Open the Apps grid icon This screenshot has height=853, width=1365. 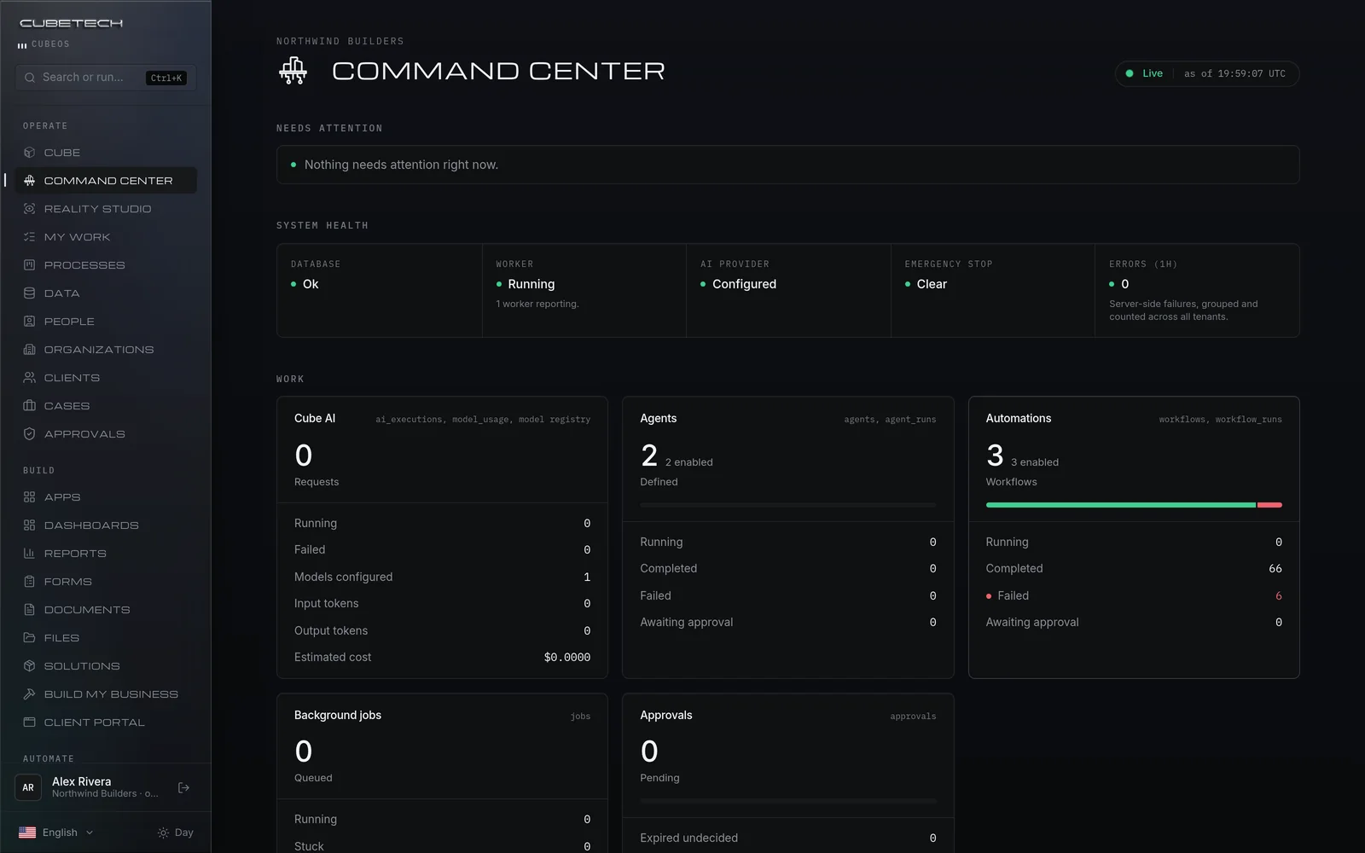click(x=29, y=497)
